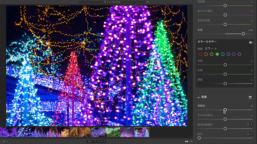Expand the 粒子 disclosure triangle
Image resolution: width=257 pixels, height=144 pixels.
tap(251, 134)
